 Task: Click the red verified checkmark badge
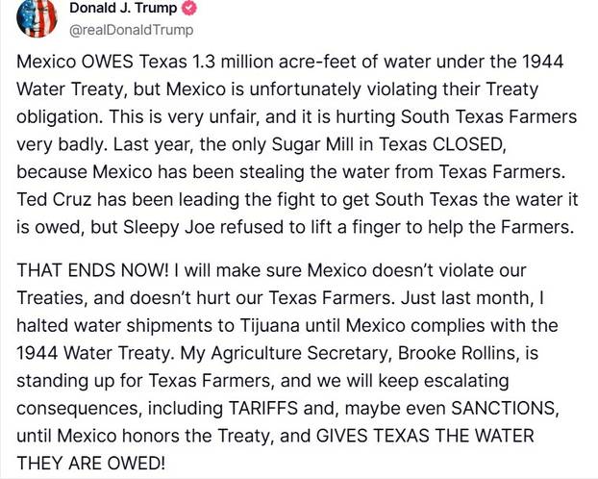click(x=189, y=9)
